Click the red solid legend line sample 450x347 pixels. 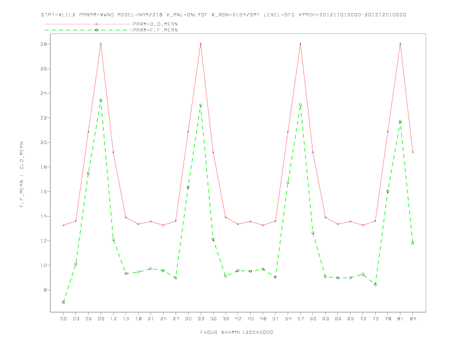click(x=88, y=24)
